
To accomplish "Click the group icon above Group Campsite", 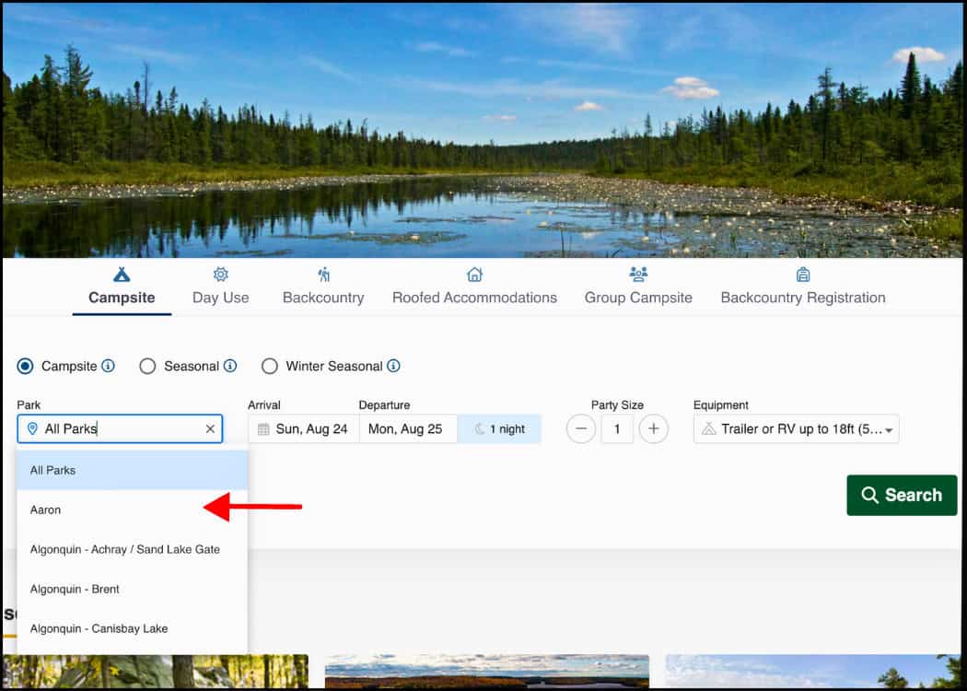I will click(x=638, y=274).
